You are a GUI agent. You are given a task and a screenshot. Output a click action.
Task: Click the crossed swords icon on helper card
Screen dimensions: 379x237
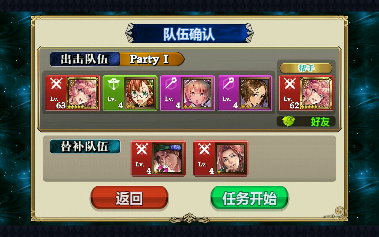(289, 84)
